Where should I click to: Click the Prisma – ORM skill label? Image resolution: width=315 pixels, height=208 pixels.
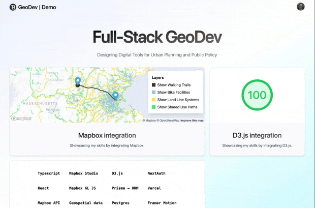125,188
